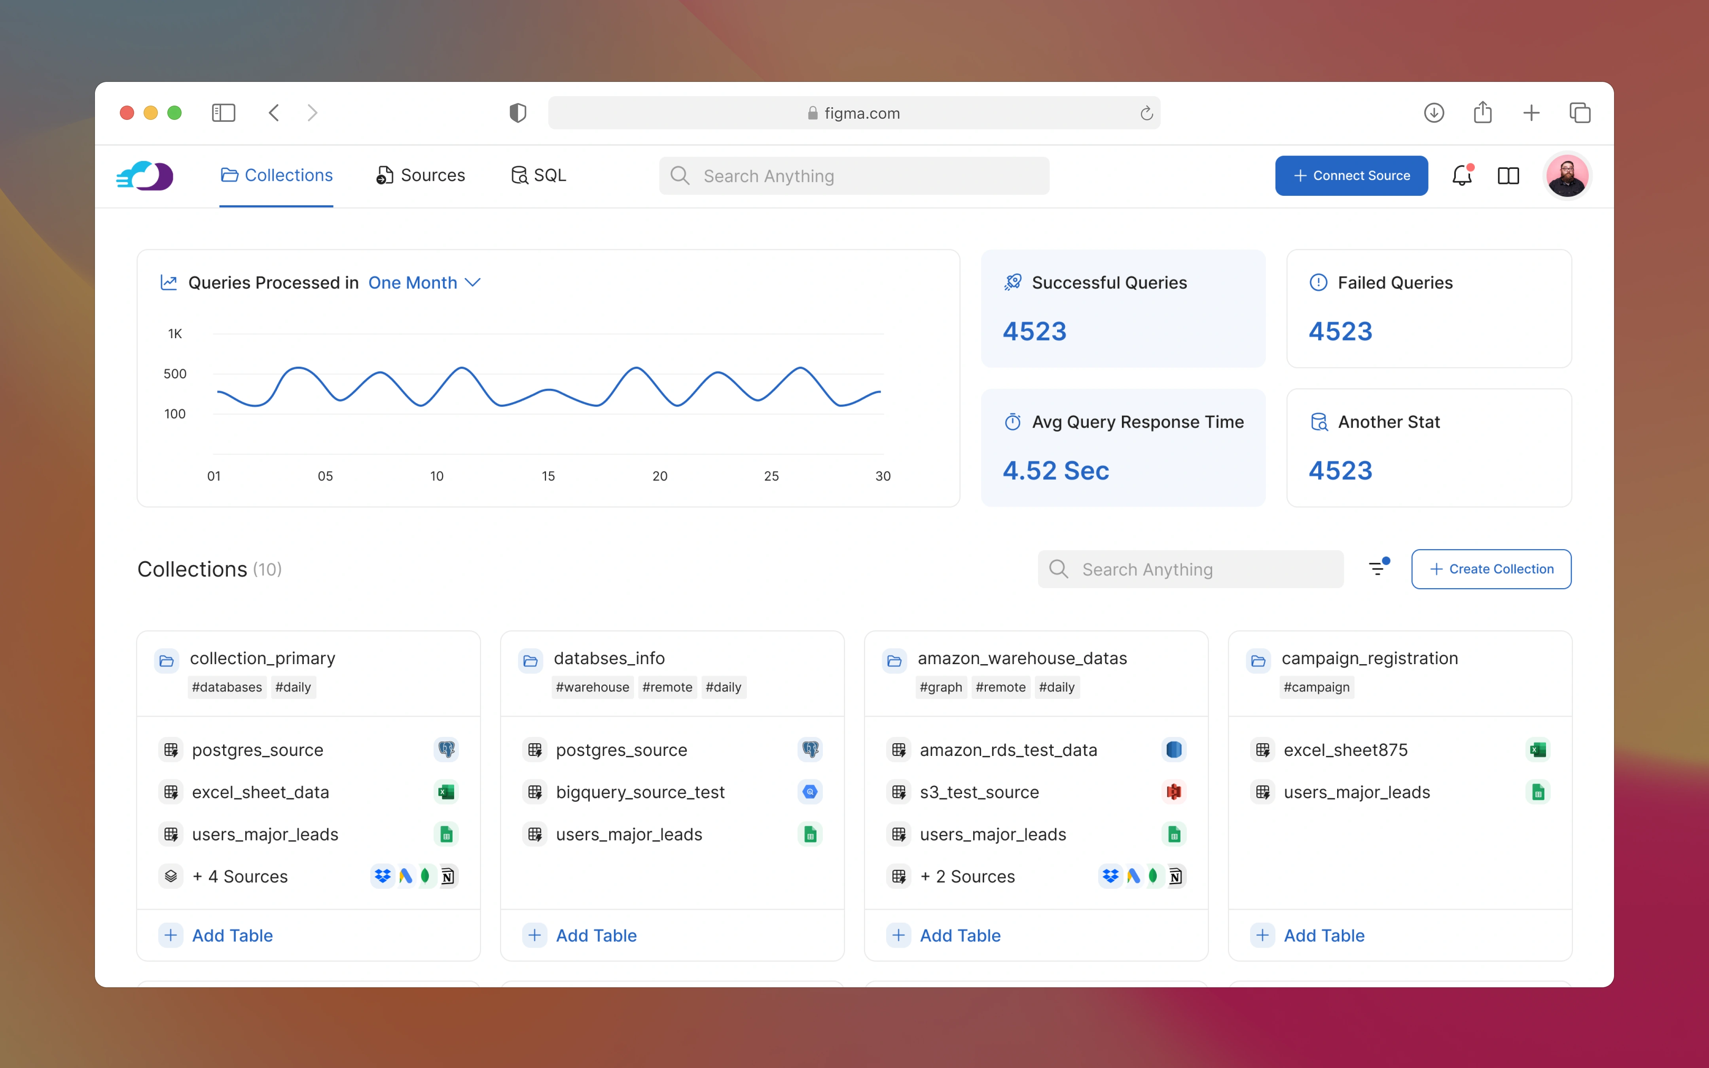Image resolution: width=1709 pixels, height=1068 pixels.
Task: Click the #remote tag in databses_info
Action: (x=667, y=687)
